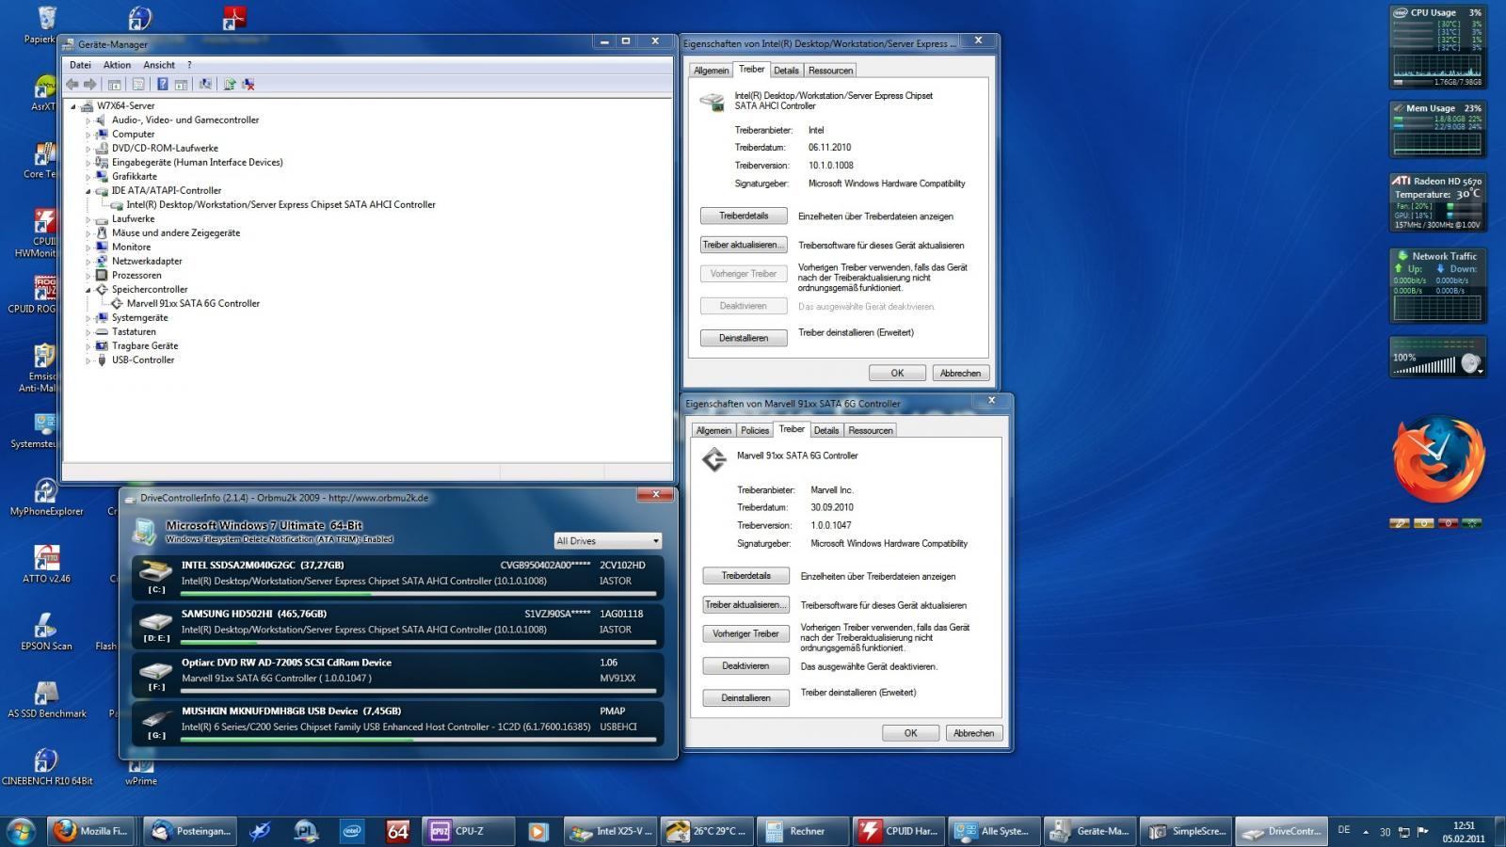Click the 64 red taskbar icon
This screenshot has width=1506, height=847.
(398, 831)
